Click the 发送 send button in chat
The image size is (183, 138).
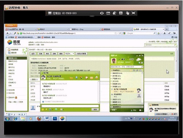(x=95, y=110)
